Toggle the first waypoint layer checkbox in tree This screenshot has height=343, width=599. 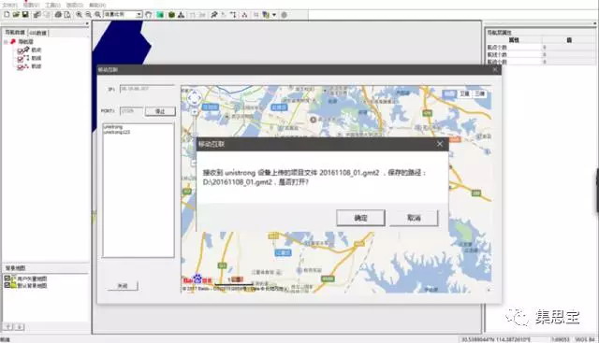coord(21,50)
